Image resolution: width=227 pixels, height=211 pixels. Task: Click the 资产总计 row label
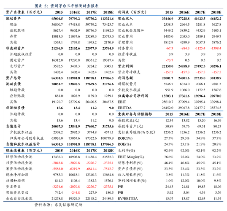pos(14,78)
